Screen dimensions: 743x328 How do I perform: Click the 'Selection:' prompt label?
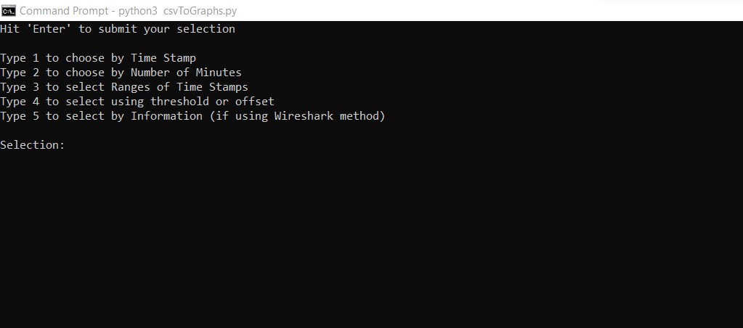pos(32,145)
